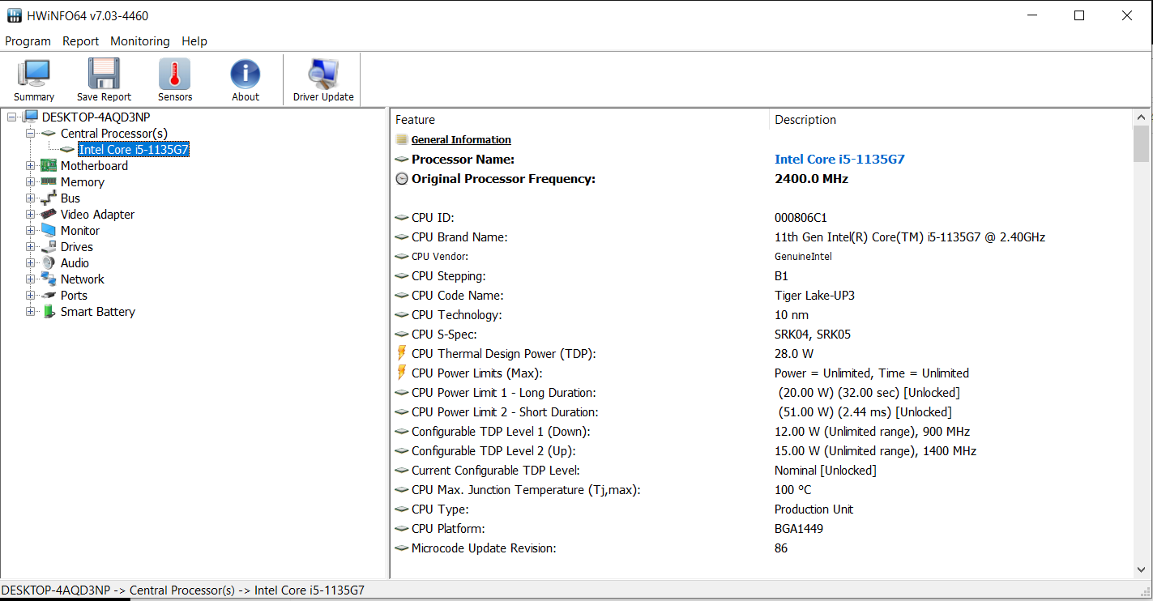Open the About info icon
This screenshot has height=601, width=1153.
[x=246, y=74]
